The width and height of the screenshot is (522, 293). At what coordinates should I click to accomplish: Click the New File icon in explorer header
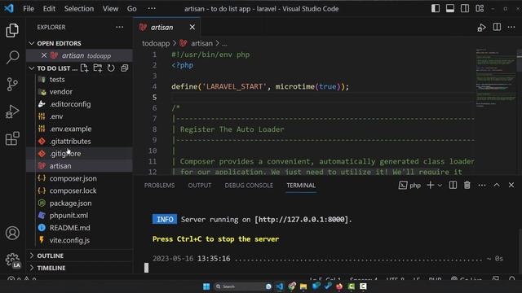point(85,68)
